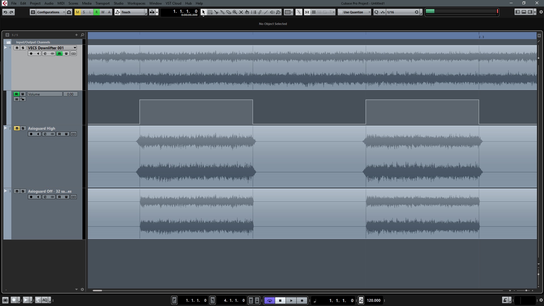
Task: Toggle the Record Enable button on VECS Downlifter
Action: [31, 54]
